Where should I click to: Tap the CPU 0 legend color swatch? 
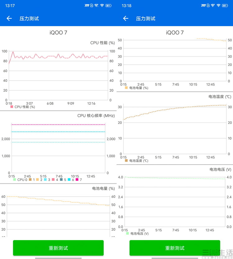pos(15,179)
